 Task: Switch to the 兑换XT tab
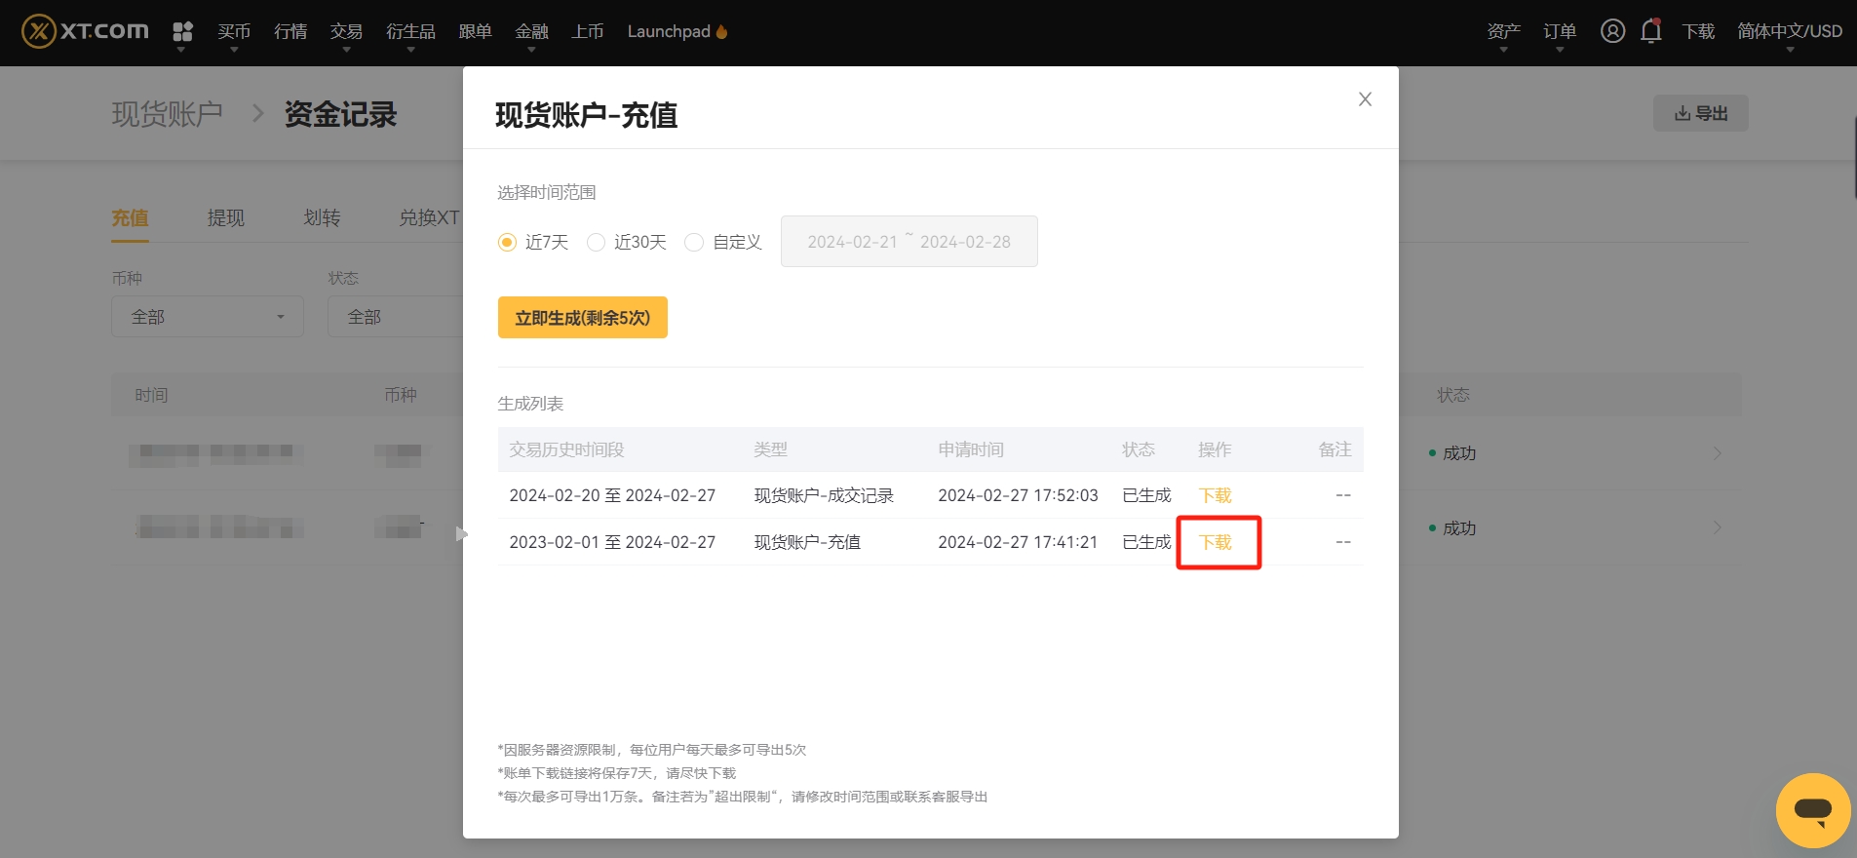(x=429, y=217)
